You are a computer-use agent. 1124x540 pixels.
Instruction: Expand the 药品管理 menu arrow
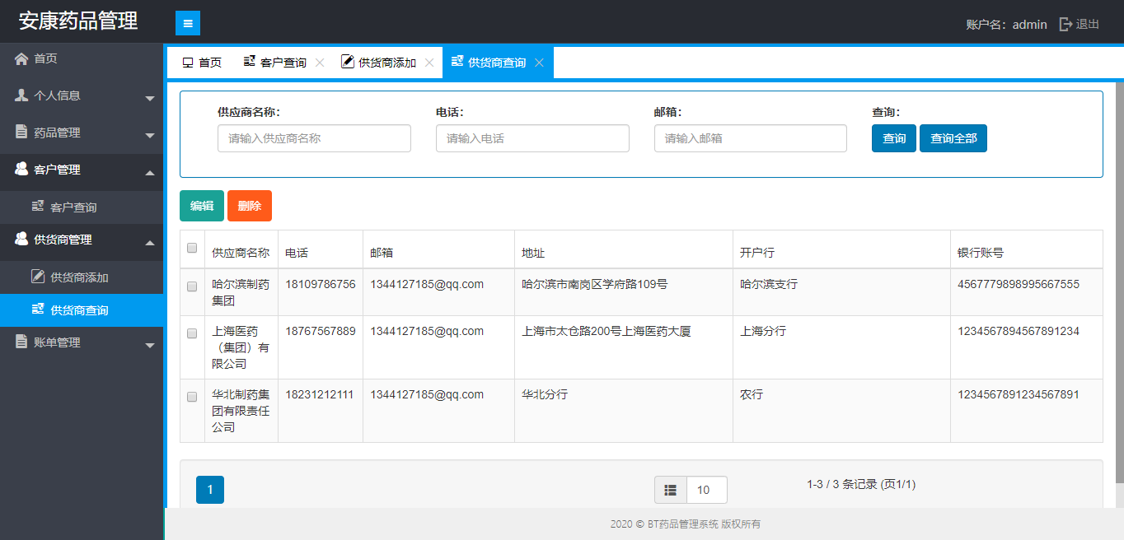(150, 136)
